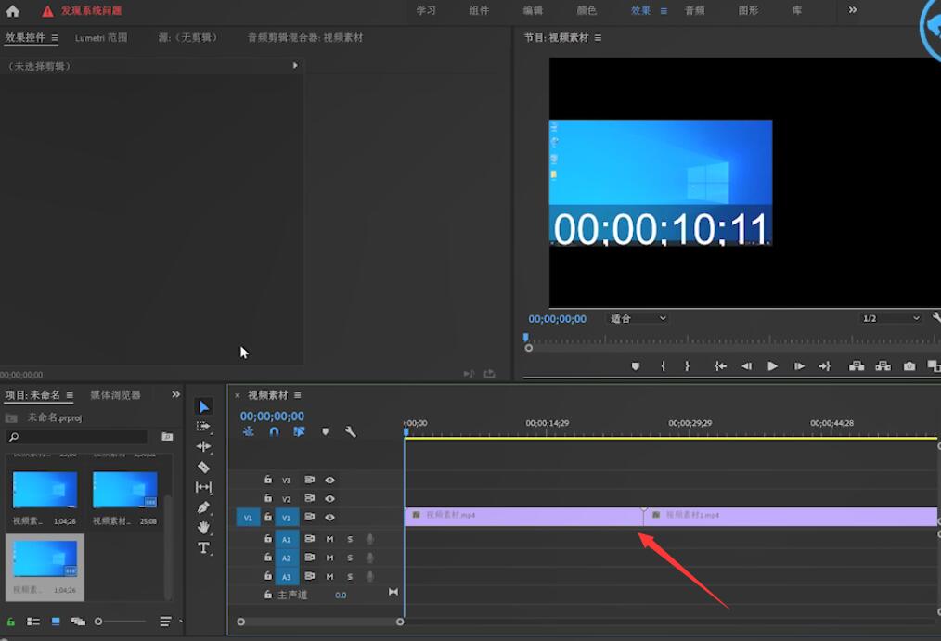Toggle V3 track visibility eye
Viewport: 941px width, 641px height.
pyautogui.click(x=329, y=481)
